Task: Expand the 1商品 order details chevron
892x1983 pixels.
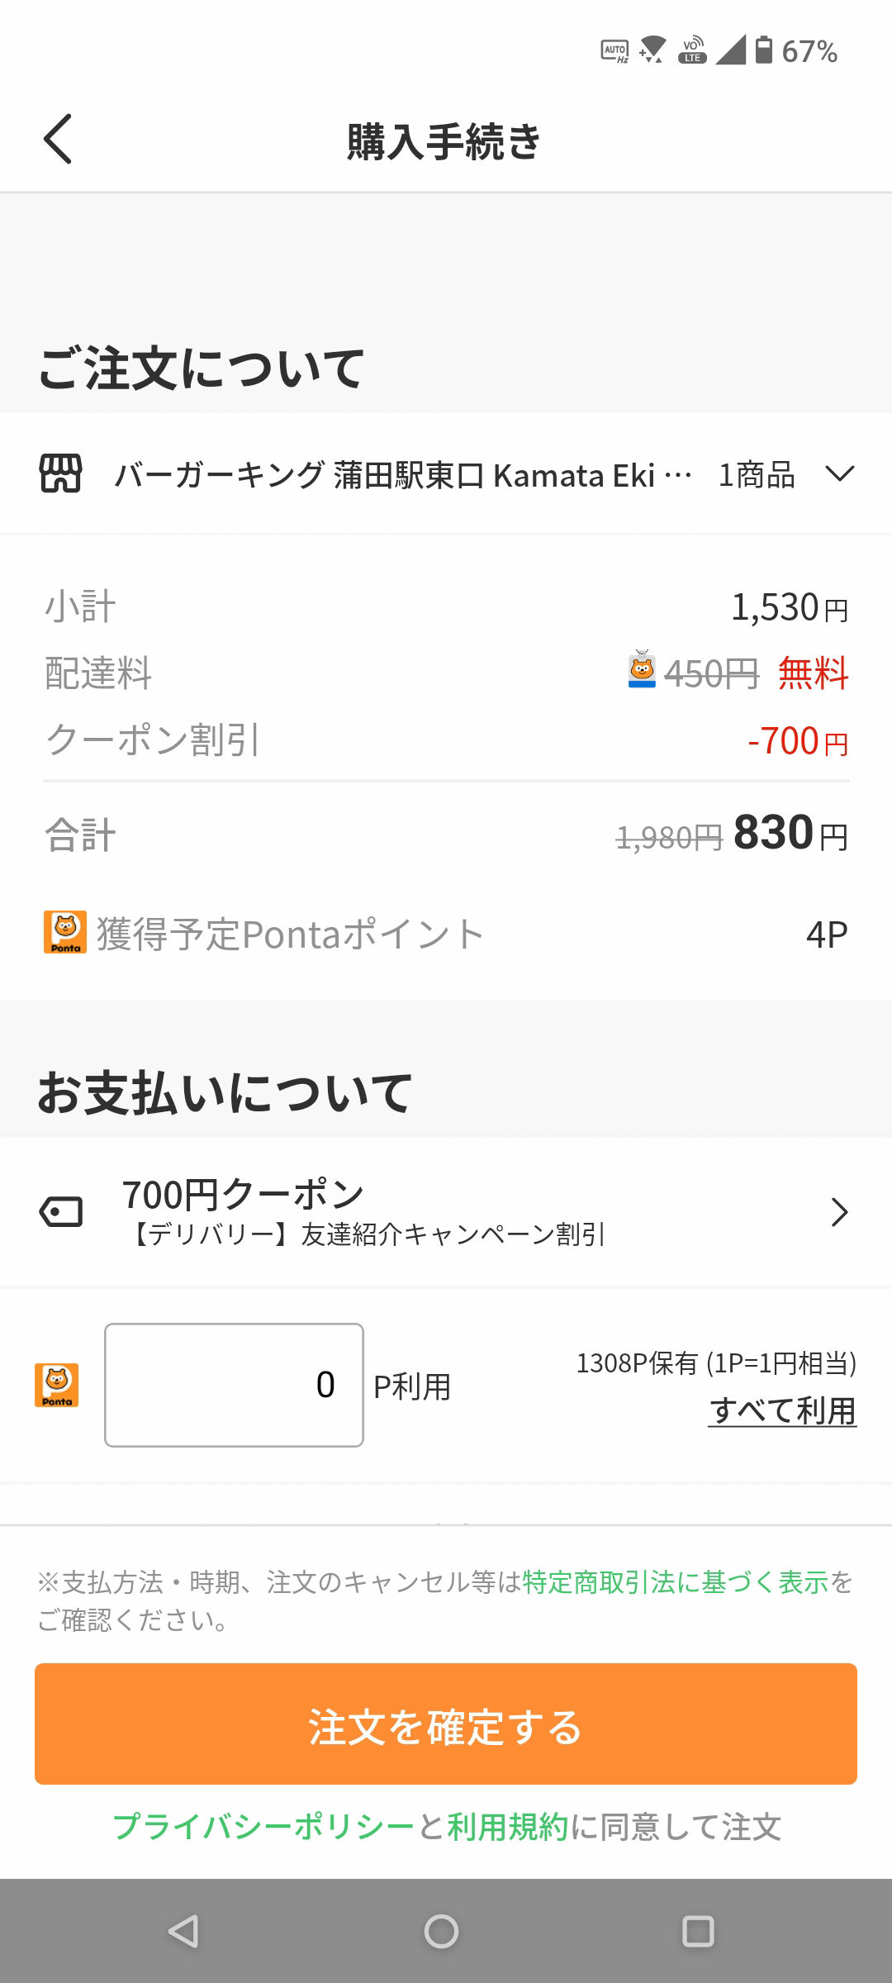Action: 840,474
